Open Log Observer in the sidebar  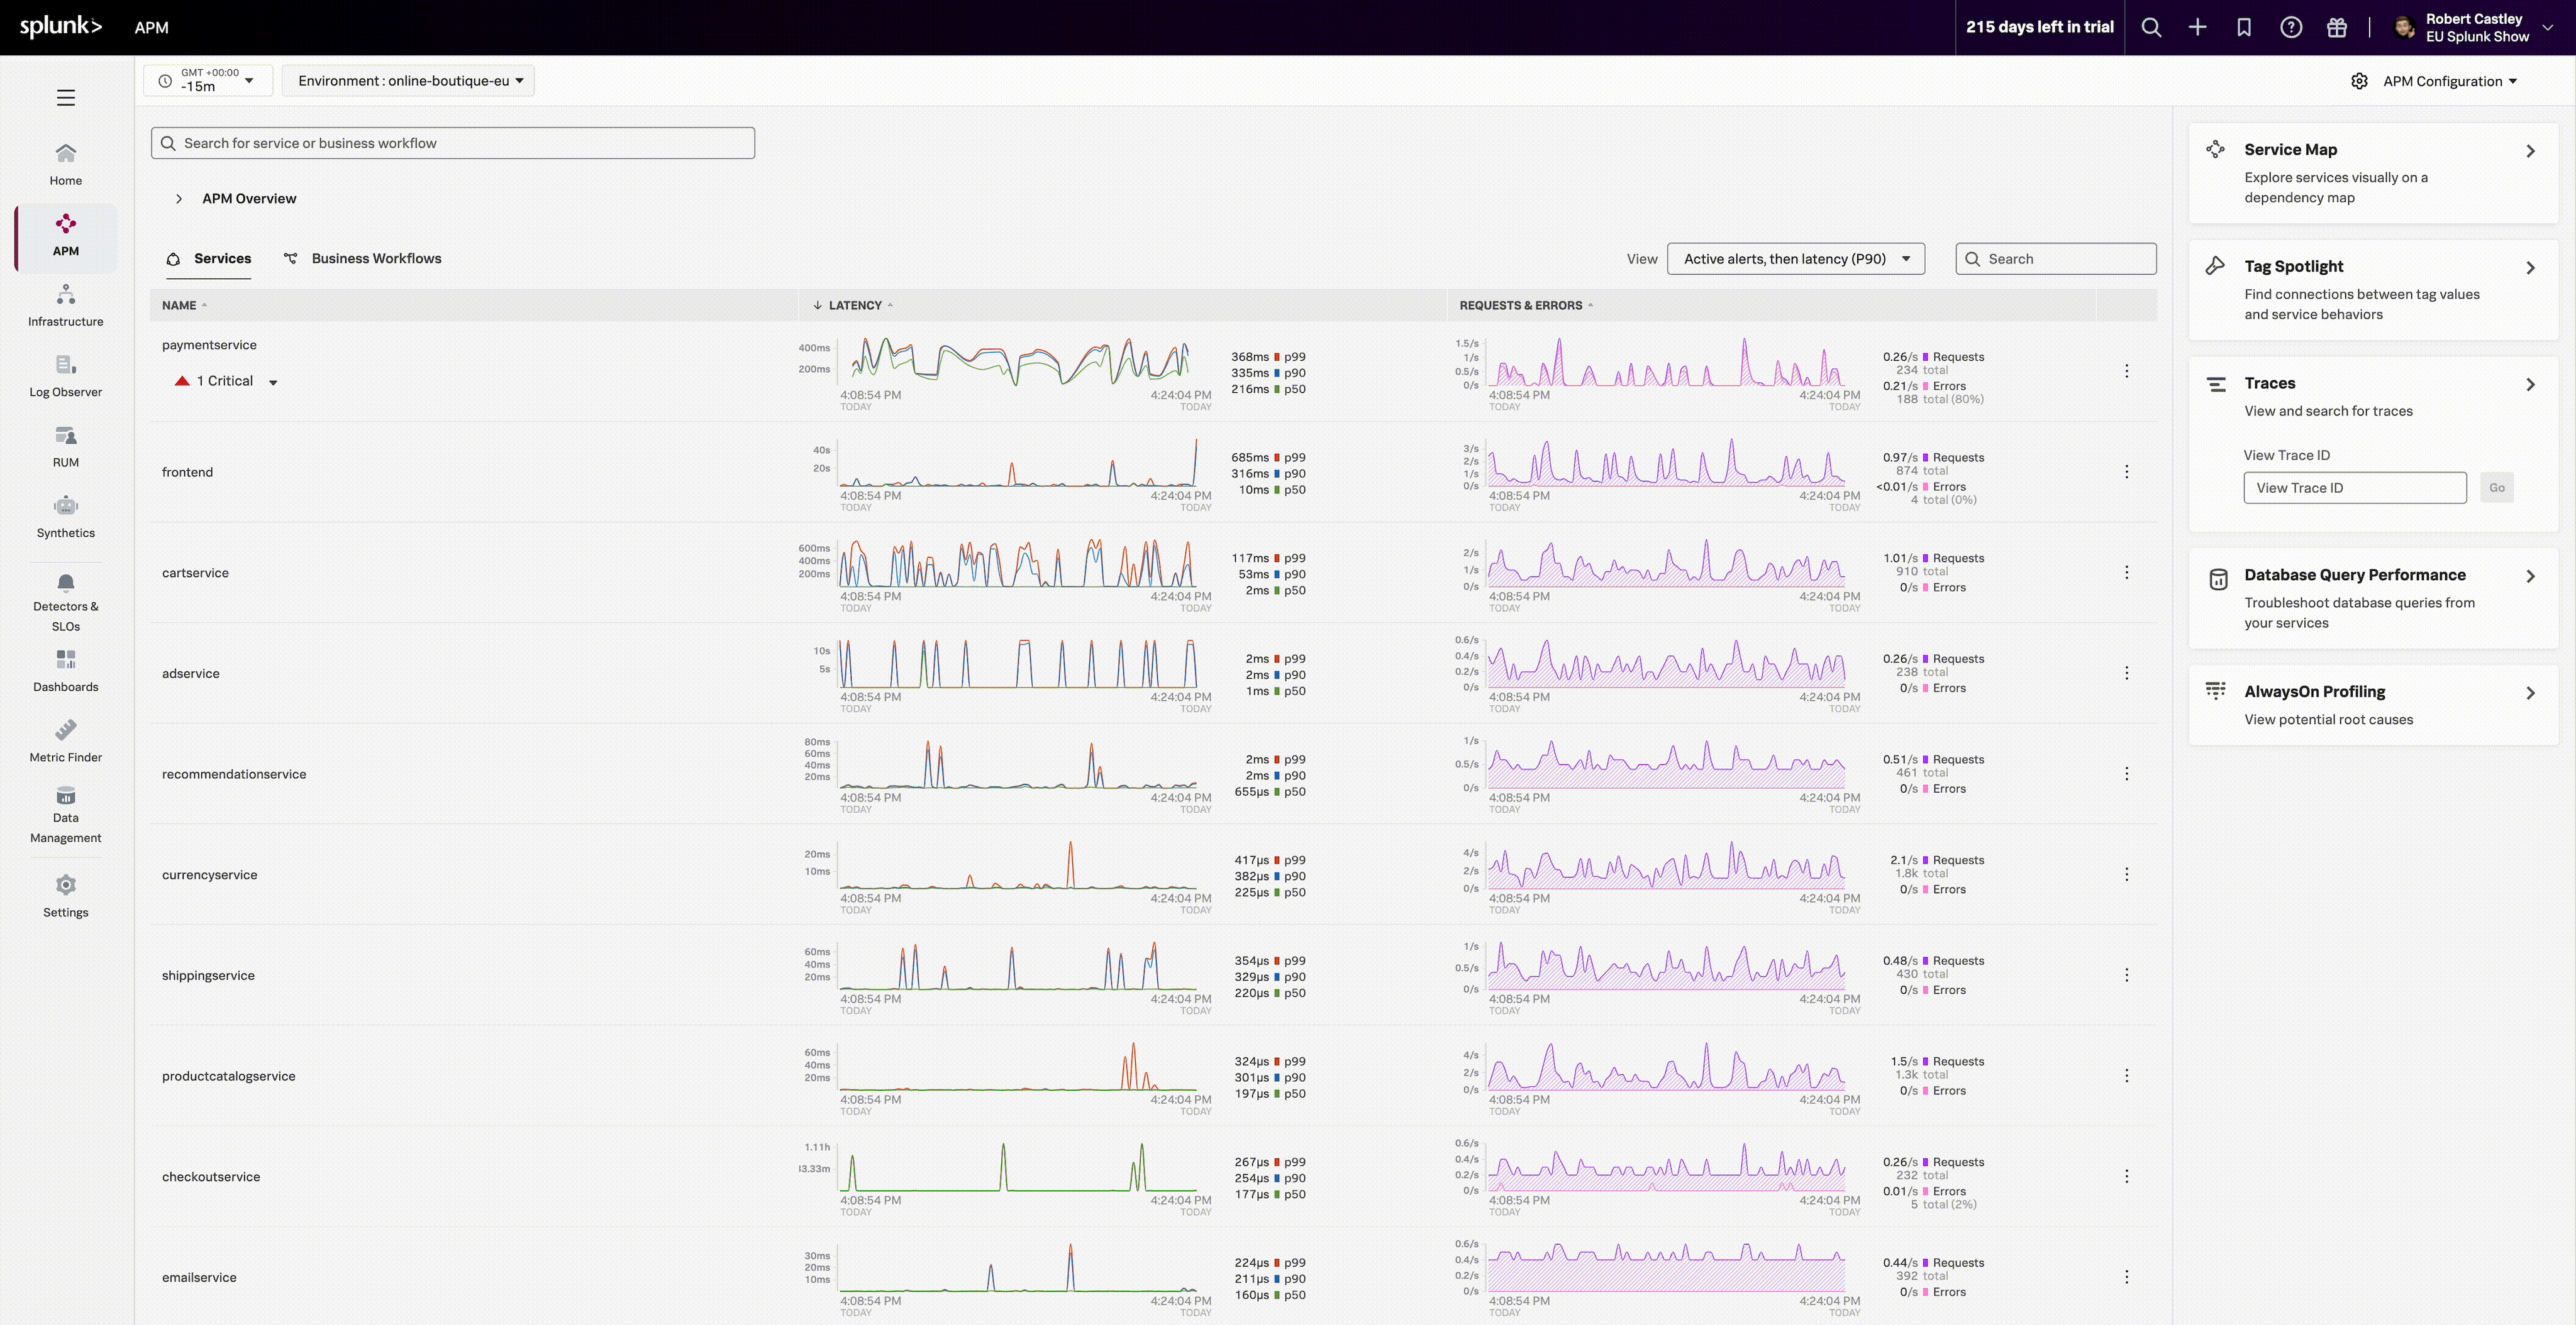pyautogui.click(x=66, y=376)
